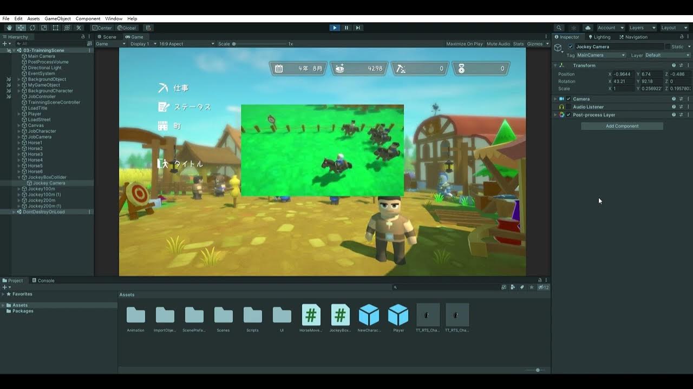Adjust the Game view Scale slider
The height and width of the screenshot is (389, 693).
click(259, 44)
